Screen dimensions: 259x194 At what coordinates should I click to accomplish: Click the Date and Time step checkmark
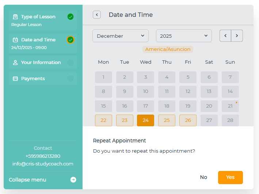(71, 40)
